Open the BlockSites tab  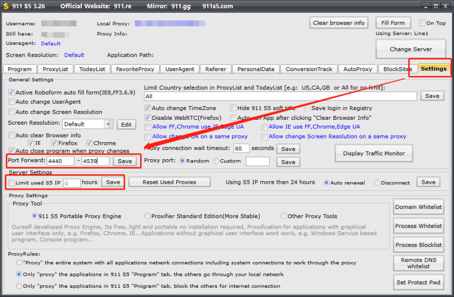click(398, 69)
